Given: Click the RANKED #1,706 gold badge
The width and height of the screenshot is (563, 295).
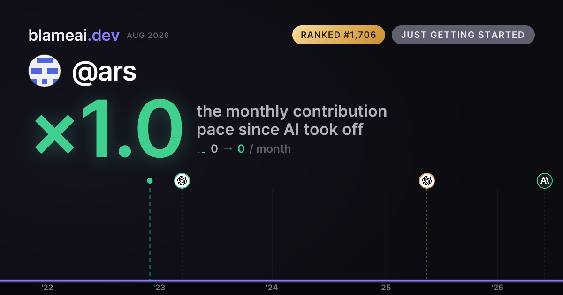Looking at the screenshot, I should tap(339, 35).
